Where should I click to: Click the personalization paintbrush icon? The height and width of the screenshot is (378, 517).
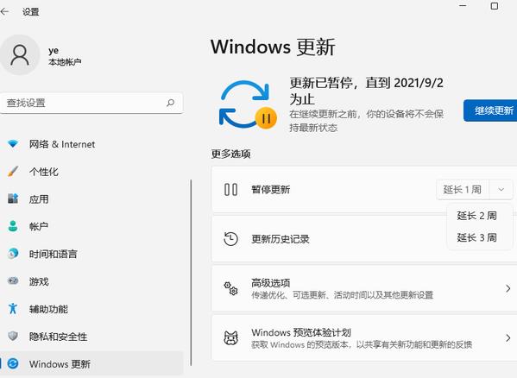click(13, 172)
